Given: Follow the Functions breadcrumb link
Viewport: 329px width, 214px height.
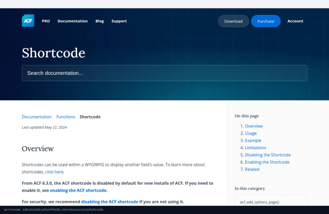Looking at the screenshot, I should coord(66,117).
